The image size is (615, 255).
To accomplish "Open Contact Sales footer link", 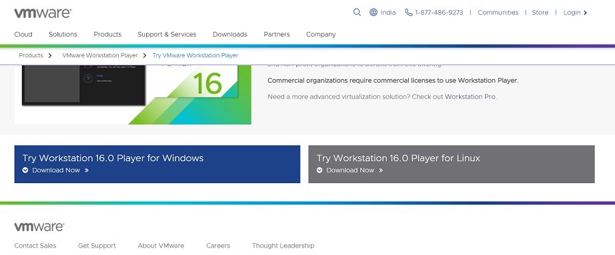I will point(35,246).
